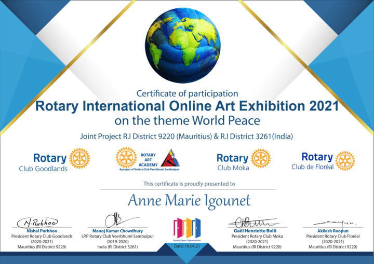Click the name 'Akilesh Roopun'
This screenshot has height=264, width=374.
[x=333, y=231]
